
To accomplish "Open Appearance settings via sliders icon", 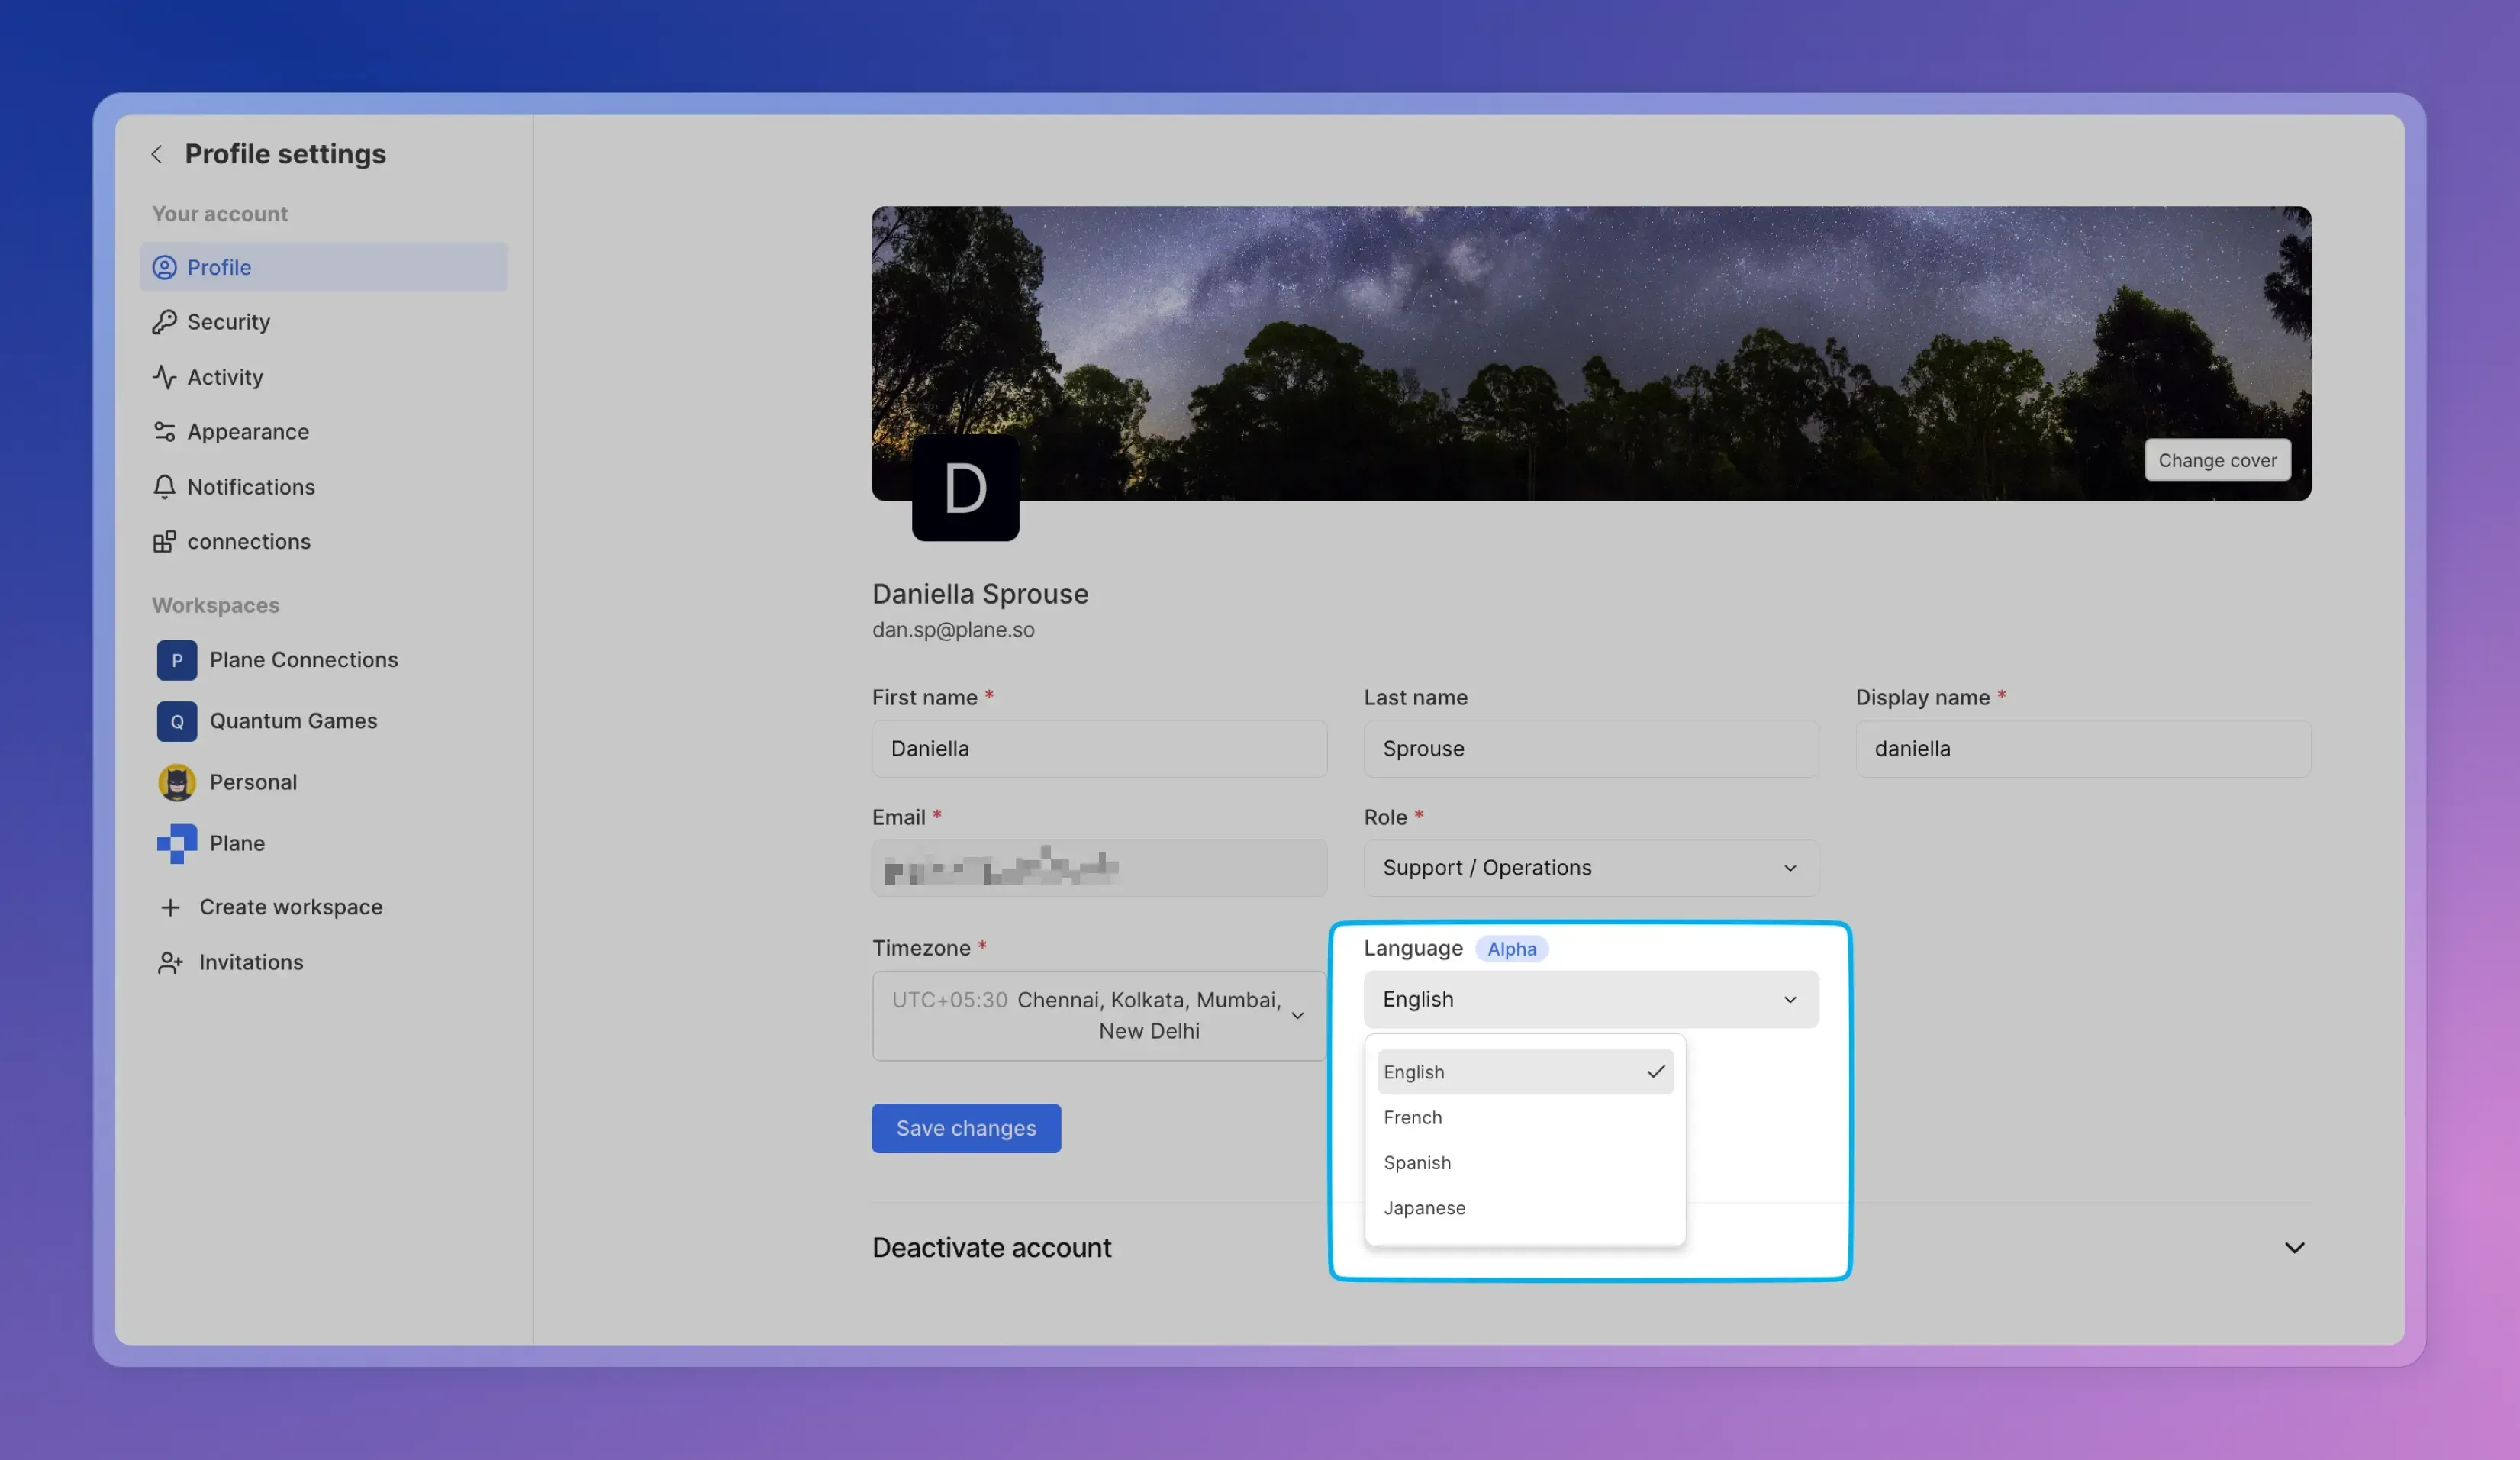I will click(164, 432).
